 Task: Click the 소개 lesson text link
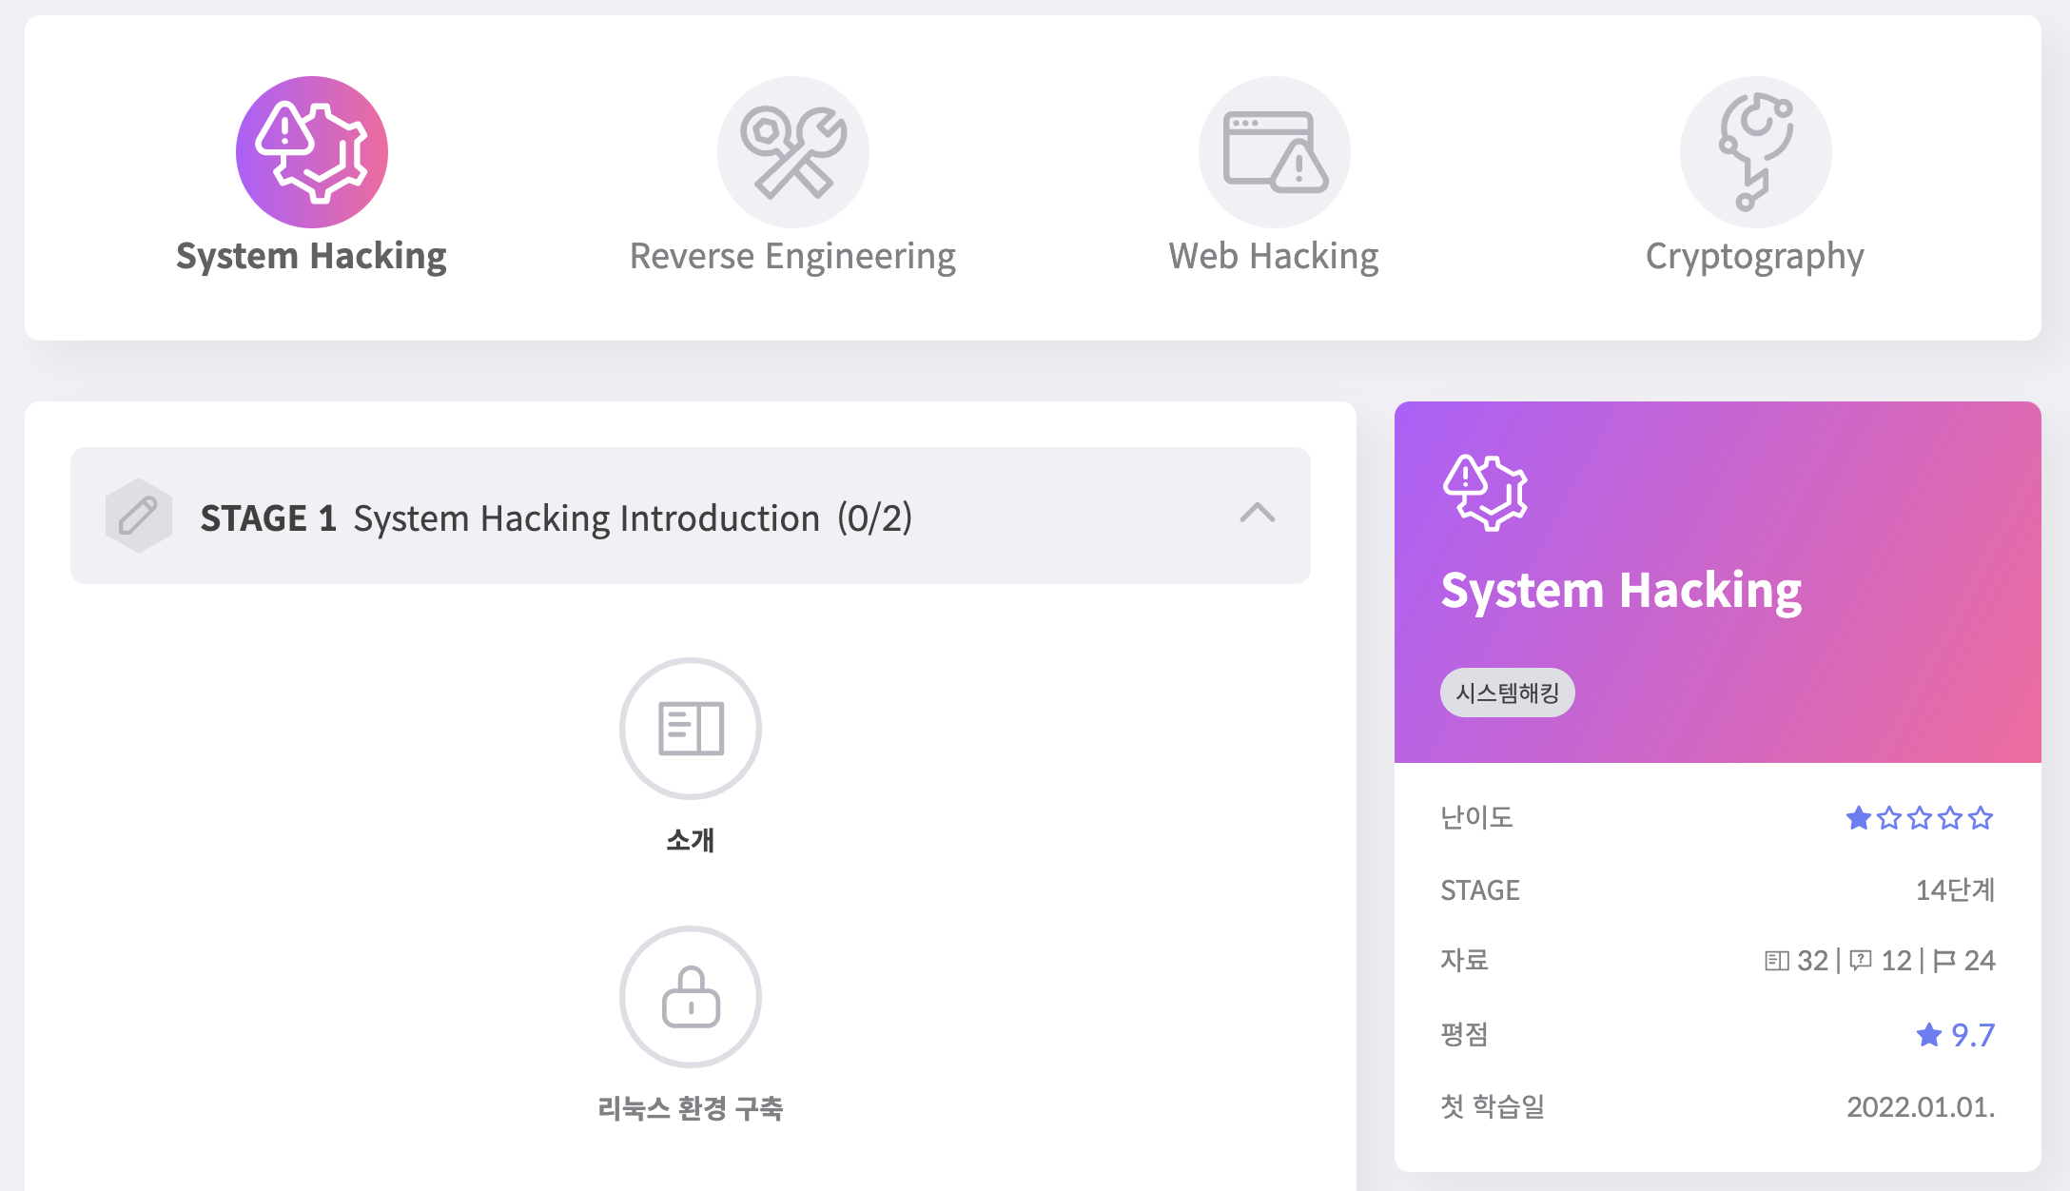click(x=691, y=840)
